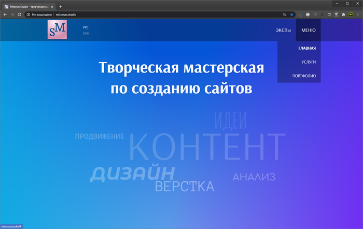Click the zoom magnifier icon in address bar

[284, 15]
